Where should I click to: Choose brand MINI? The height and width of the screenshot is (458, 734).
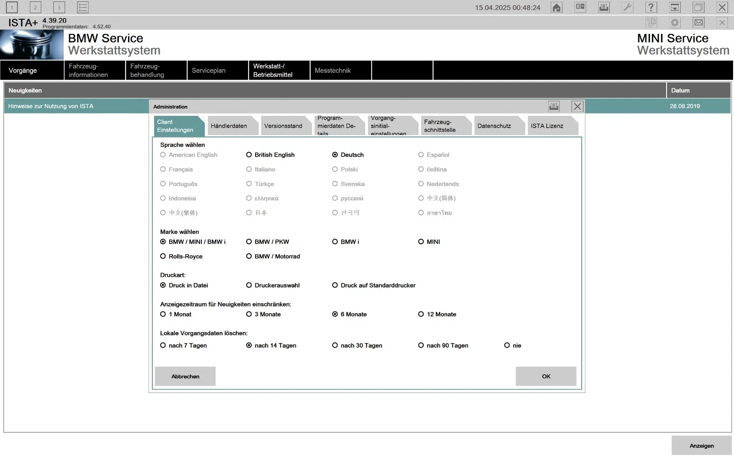pos(429,242)
